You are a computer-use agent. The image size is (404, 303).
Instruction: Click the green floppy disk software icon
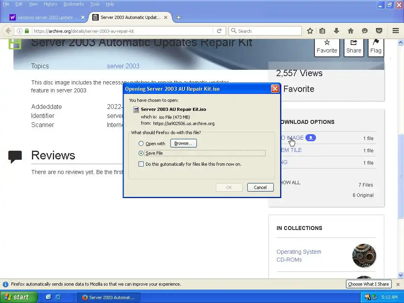(15, 43)
